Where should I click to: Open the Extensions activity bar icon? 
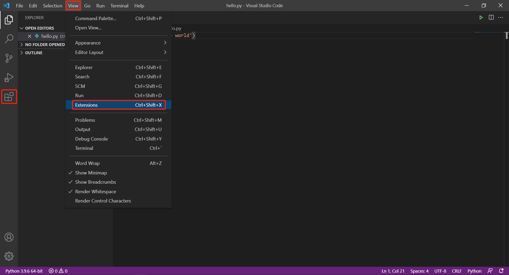point(9,97)
